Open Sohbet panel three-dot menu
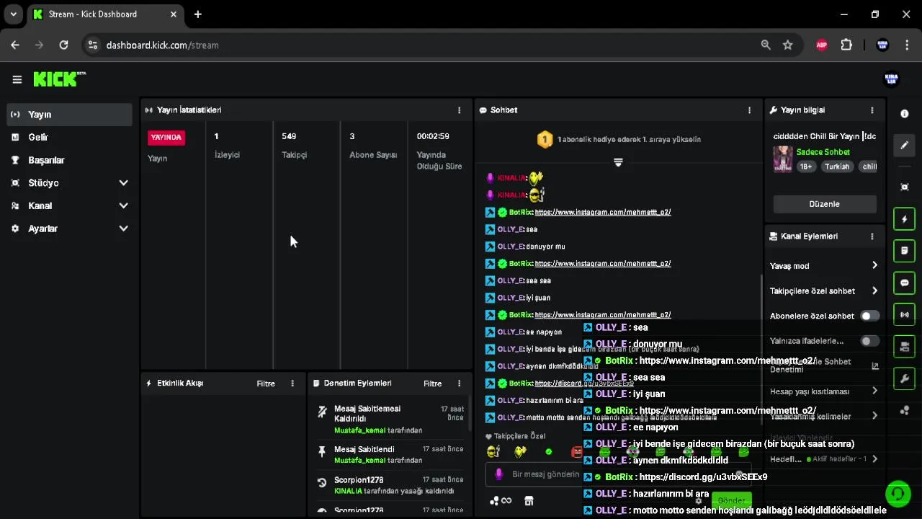This screenshot has height=519, width=922. pos(749,110)
